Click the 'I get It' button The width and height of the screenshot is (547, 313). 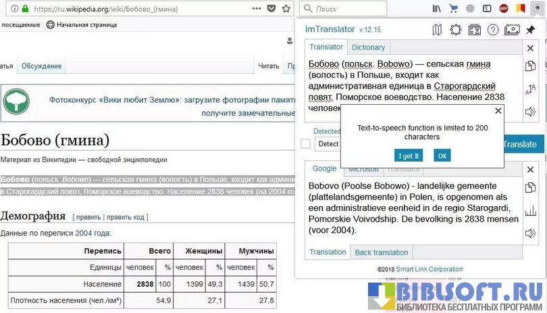tap(408, 155)
